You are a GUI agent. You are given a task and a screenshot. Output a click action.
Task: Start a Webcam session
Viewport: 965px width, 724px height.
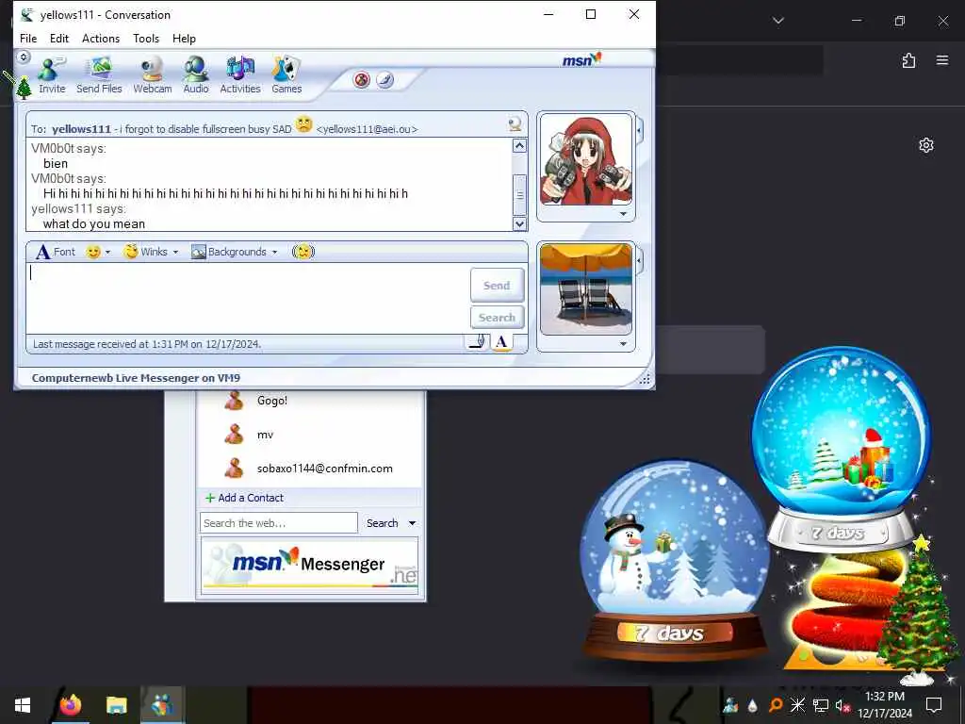tap(152, 75)
